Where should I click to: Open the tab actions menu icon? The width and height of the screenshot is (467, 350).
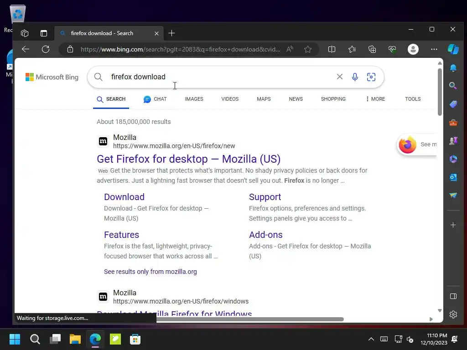click(44, 33)
